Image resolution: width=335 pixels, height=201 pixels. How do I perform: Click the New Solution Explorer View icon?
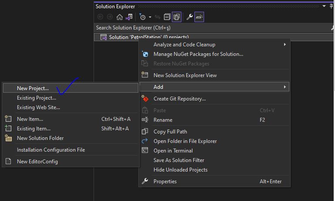point(144,75)
